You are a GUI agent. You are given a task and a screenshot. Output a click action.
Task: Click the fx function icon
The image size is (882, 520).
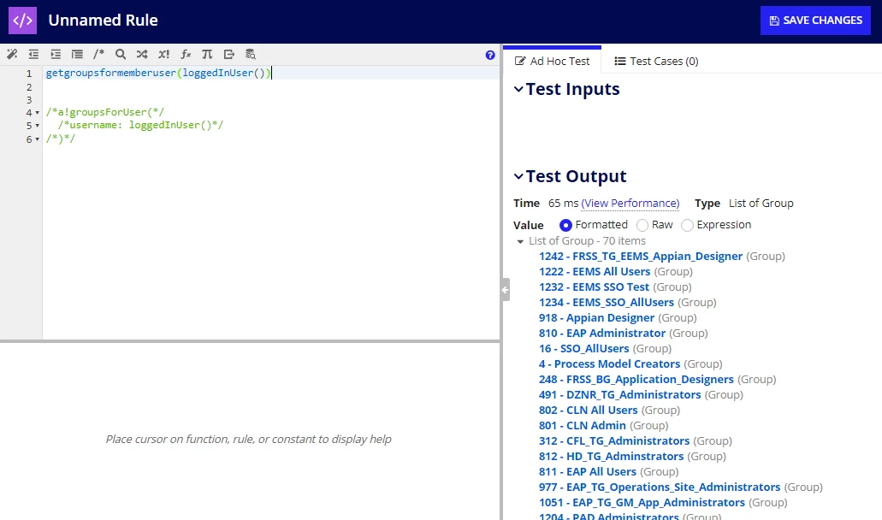tap(186, 55)
